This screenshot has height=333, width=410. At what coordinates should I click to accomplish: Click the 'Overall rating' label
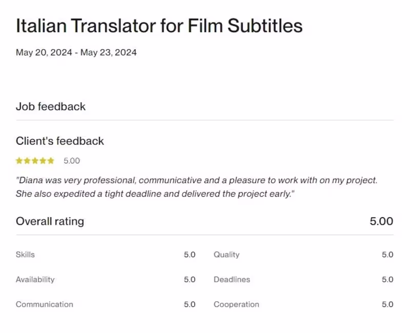[x=50, y=222]
